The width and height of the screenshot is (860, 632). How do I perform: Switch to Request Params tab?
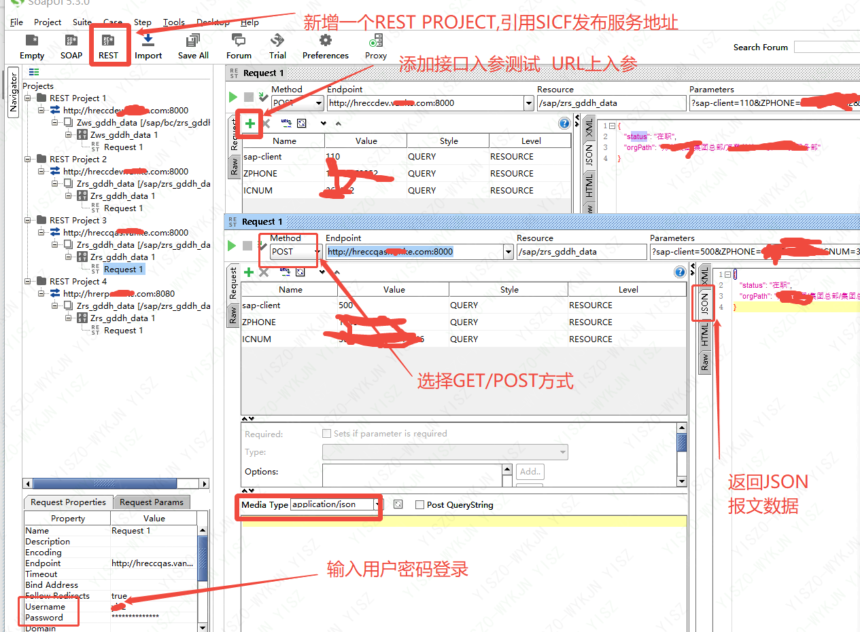pyautogui.click(x=152, y=502)
